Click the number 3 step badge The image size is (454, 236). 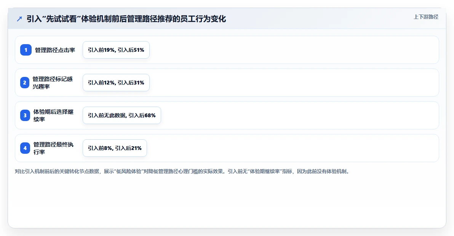pyautogui.click(x=25, y=115)
